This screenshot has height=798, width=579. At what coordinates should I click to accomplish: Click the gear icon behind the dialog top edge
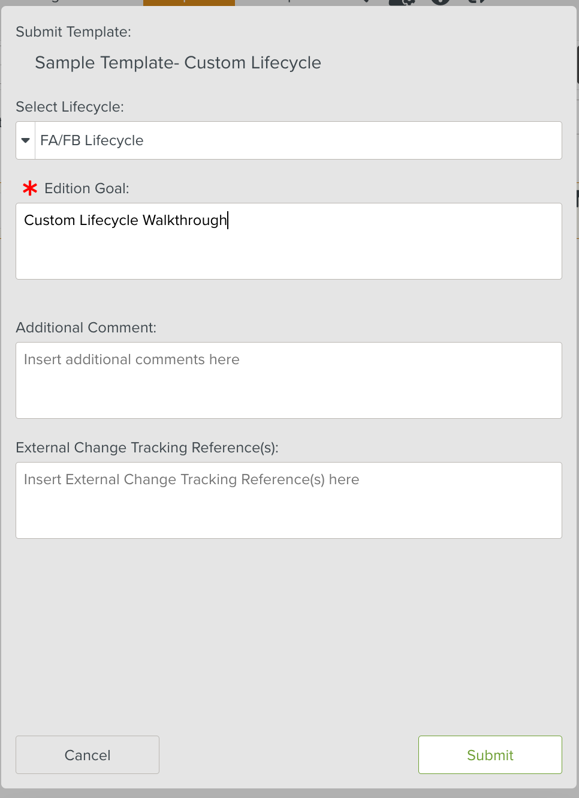(402, 2)
